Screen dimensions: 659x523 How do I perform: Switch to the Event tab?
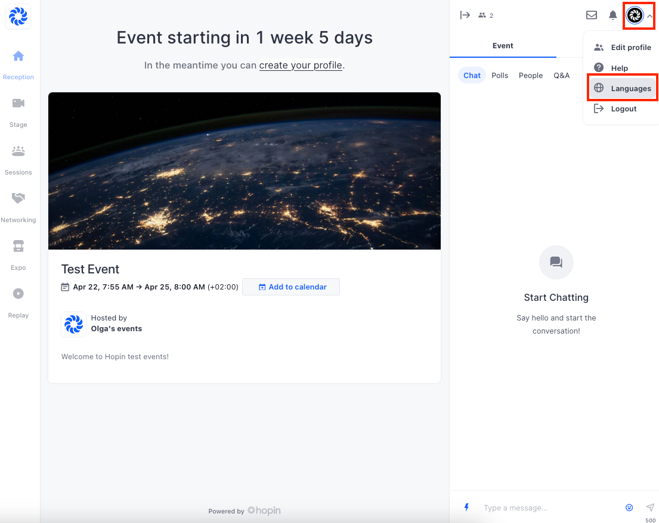pyautogui.click(x=503, y=46)
